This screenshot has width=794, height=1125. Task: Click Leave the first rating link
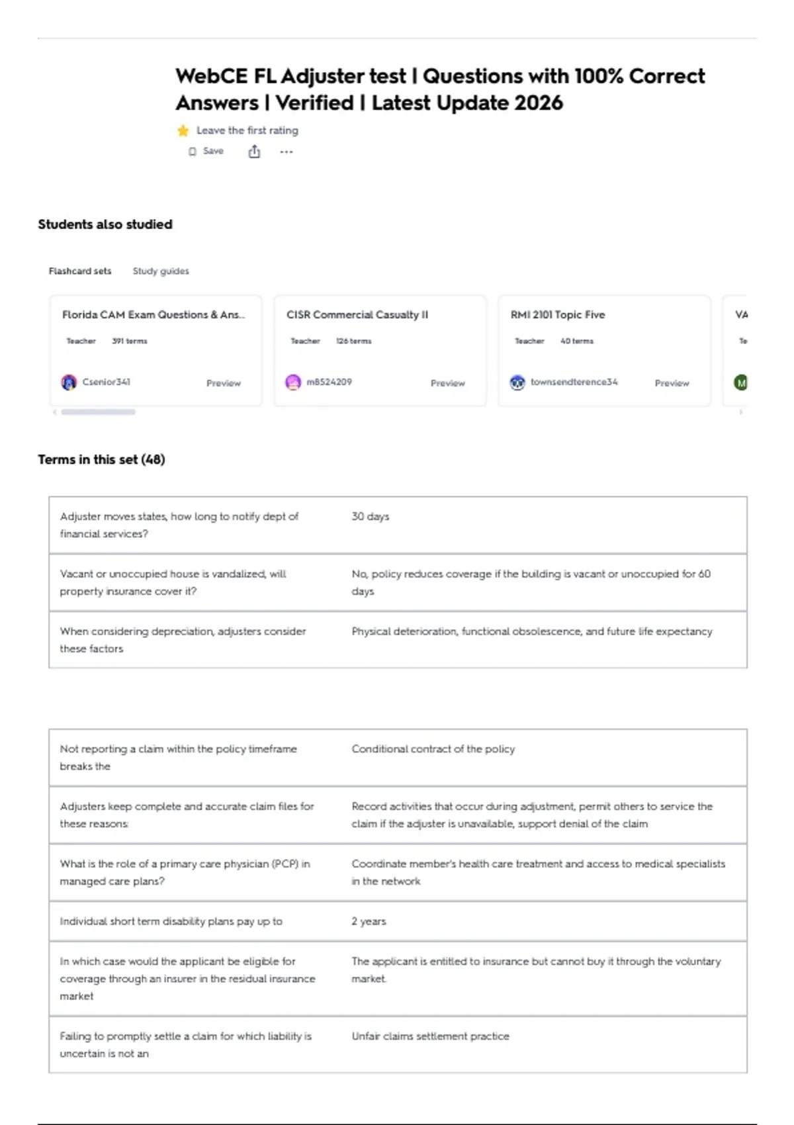(247, 131)
